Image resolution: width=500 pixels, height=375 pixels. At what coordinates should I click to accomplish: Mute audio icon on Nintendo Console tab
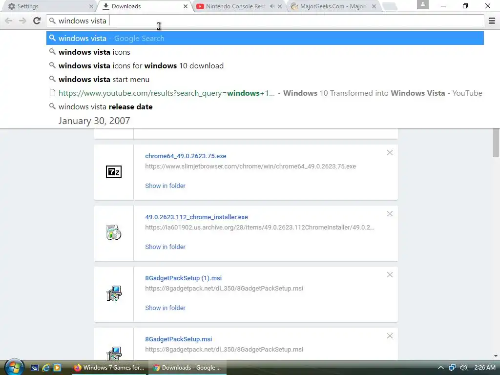pyautogui.click(x=272, y=6)
